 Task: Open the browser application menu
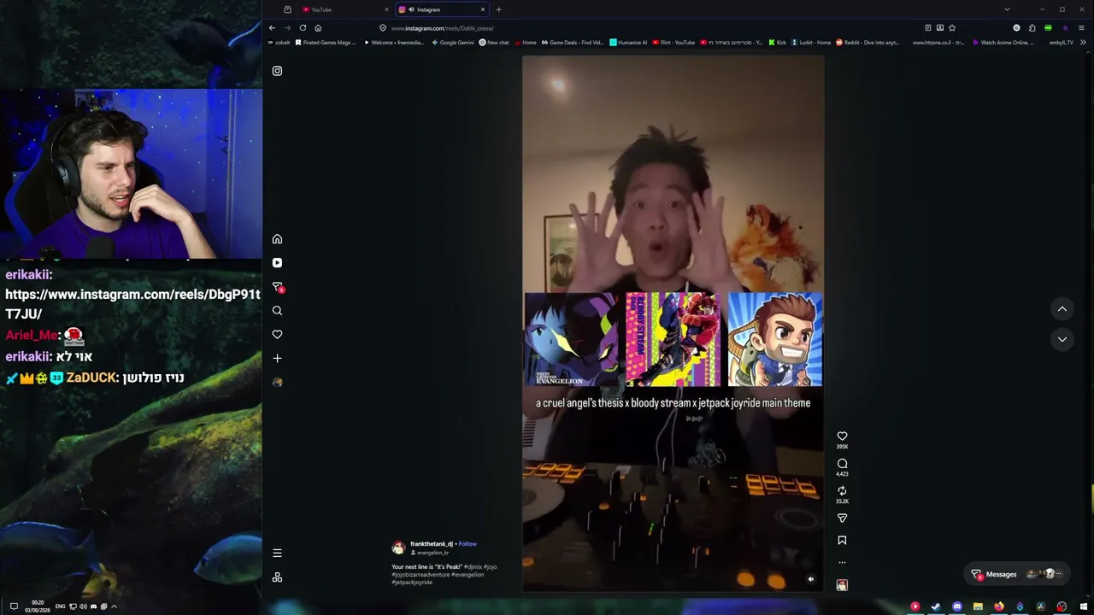(x=1081, y=27)
